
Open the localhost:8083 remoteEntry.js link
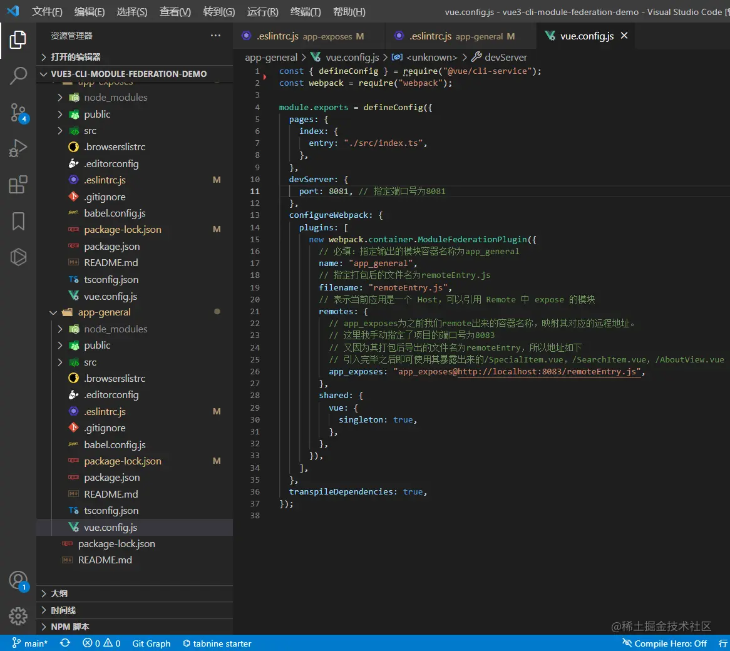549,371
